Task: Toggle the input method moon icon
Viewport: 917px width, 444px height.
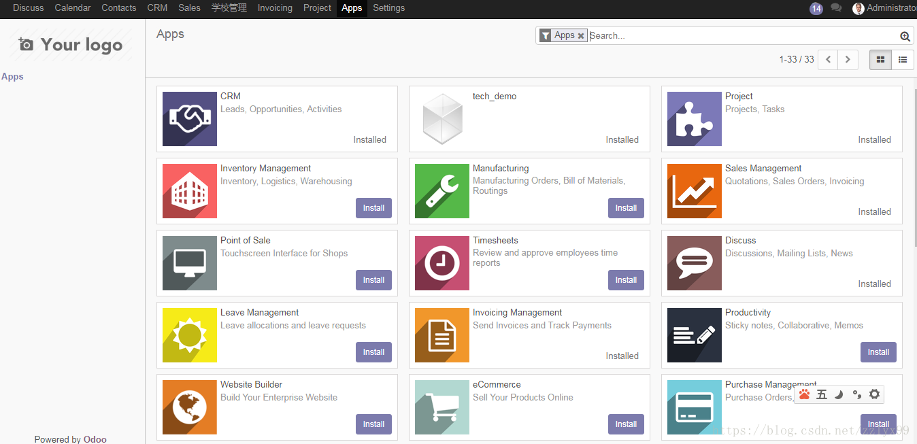Action: click(x=839, y=394)
